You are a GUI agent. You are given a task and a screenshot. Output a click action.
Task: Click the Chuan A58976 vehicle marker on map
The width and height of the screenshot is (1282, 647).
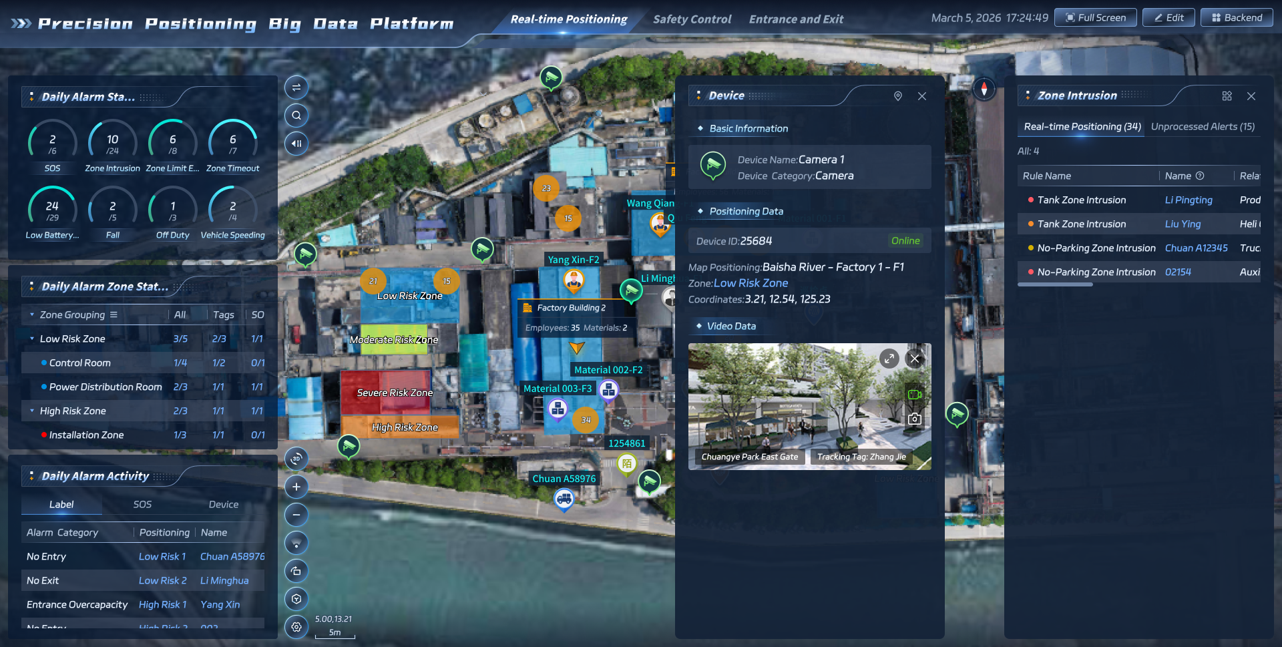pos(564,498)
